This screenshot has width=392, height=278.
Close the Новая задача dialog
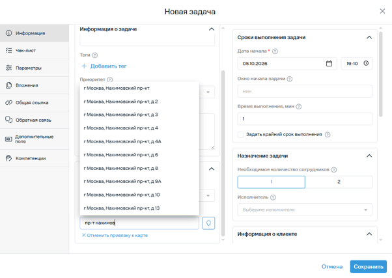[x=382, y=11]
